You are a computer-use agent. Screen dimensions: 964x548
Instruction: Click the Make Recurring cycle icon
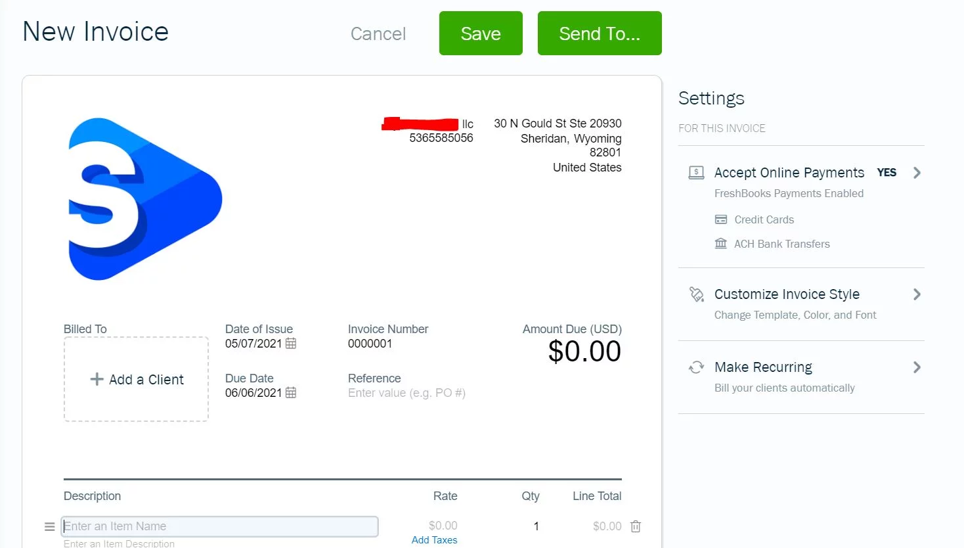point(696,367)
